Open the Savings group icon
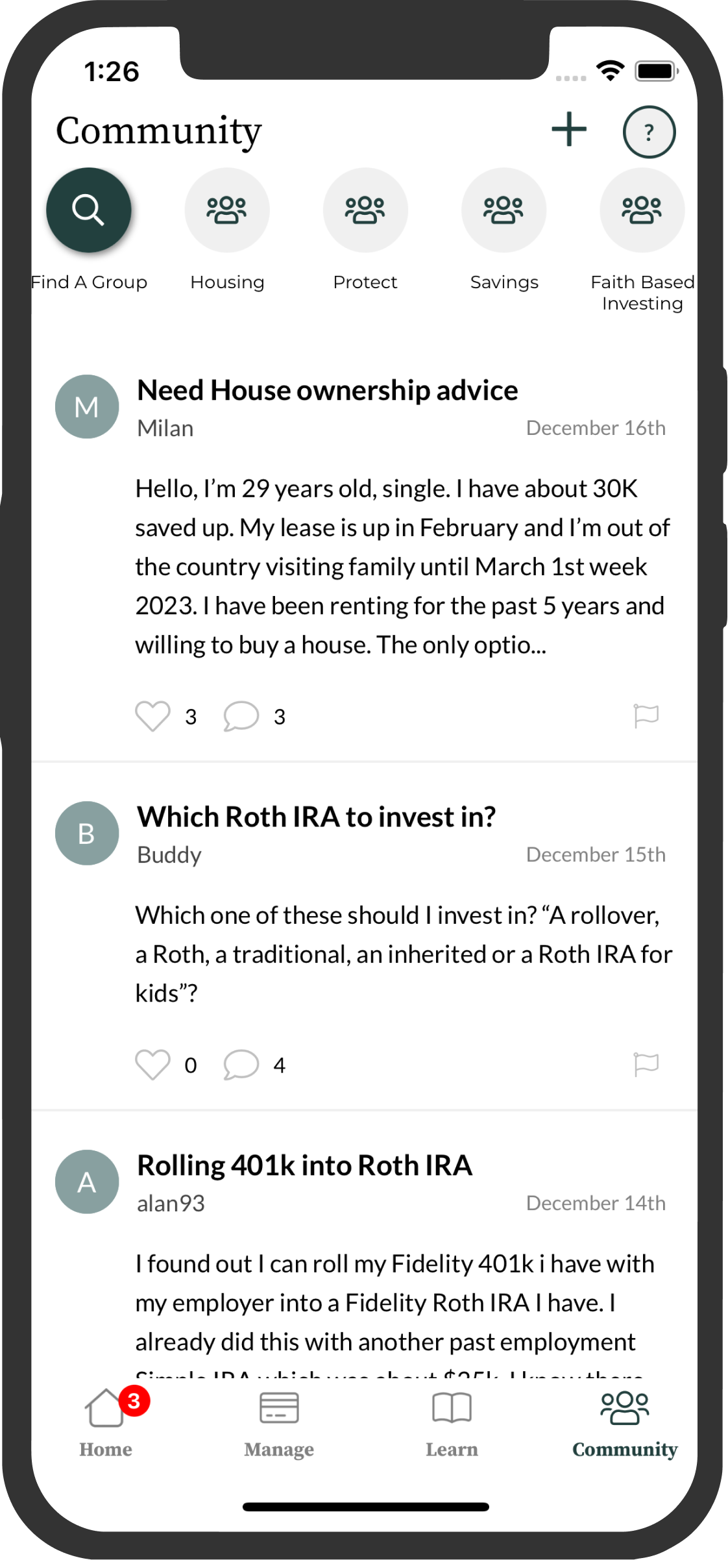The width and height of the screenshot is (728, 1560). (x=504, y=210)
